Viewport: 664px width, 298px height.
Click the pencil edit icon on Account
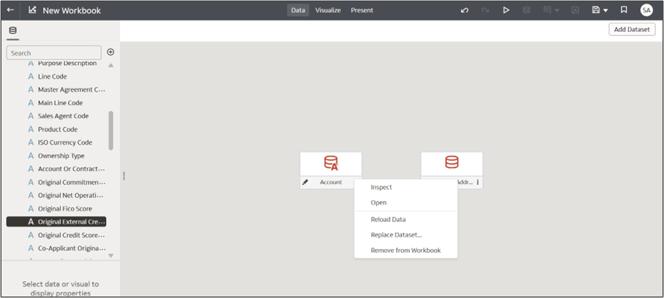pyautogui.click(x=305, y=182)
